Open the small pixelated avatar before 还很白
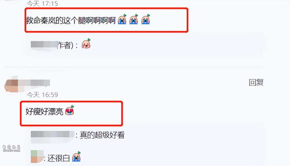290x166 pixels. [37, 156]
